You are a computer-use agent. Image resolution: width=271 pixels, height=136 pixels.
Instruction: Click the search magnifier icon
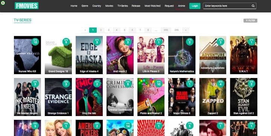click(253, 6)
